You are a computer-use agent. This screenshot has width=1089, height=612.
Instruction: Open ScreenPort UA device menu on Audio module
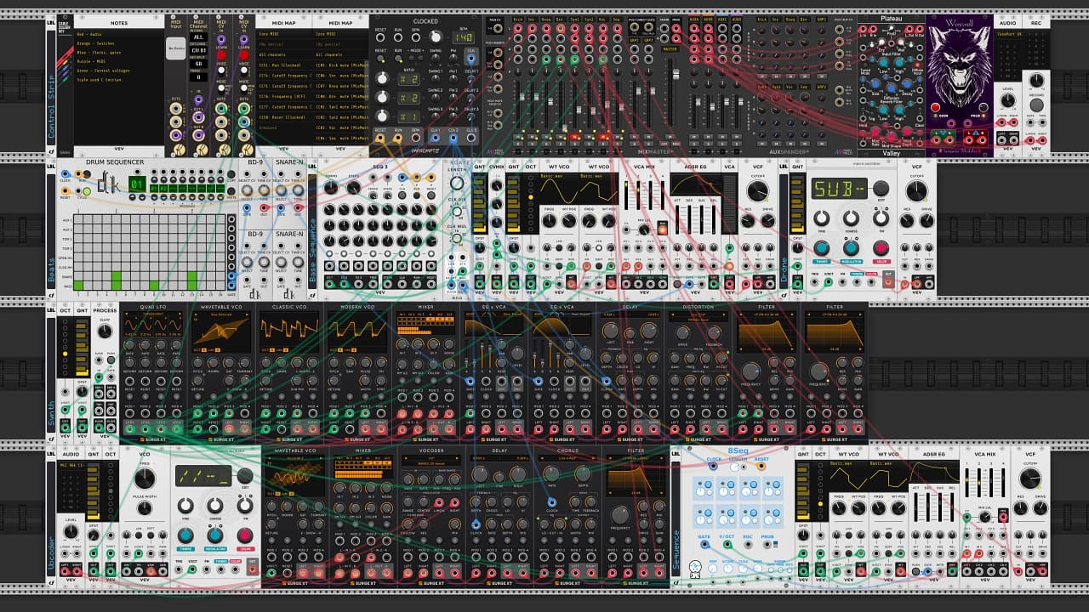pos(1007,34)
